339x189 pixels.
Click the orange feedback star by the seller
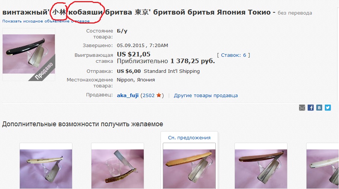click(x=159, y=95)
